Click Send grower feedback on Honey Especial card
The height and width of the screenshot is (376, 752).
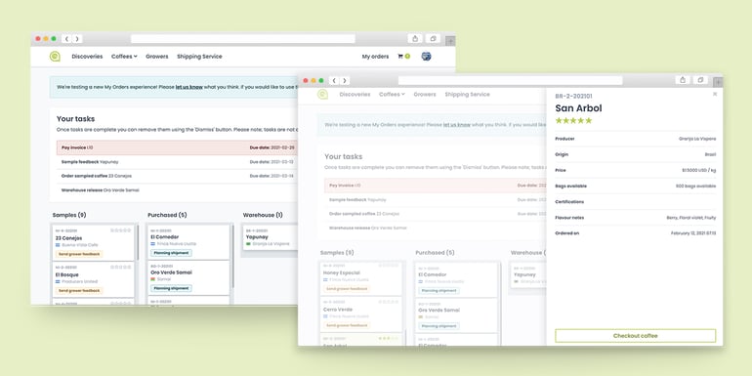point(347,289)
